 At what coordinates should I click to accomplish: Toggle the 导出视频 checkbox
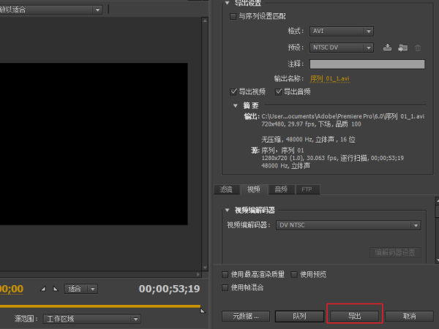point(234,91)
